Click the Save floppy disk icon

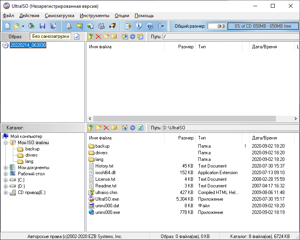point(42,26)
